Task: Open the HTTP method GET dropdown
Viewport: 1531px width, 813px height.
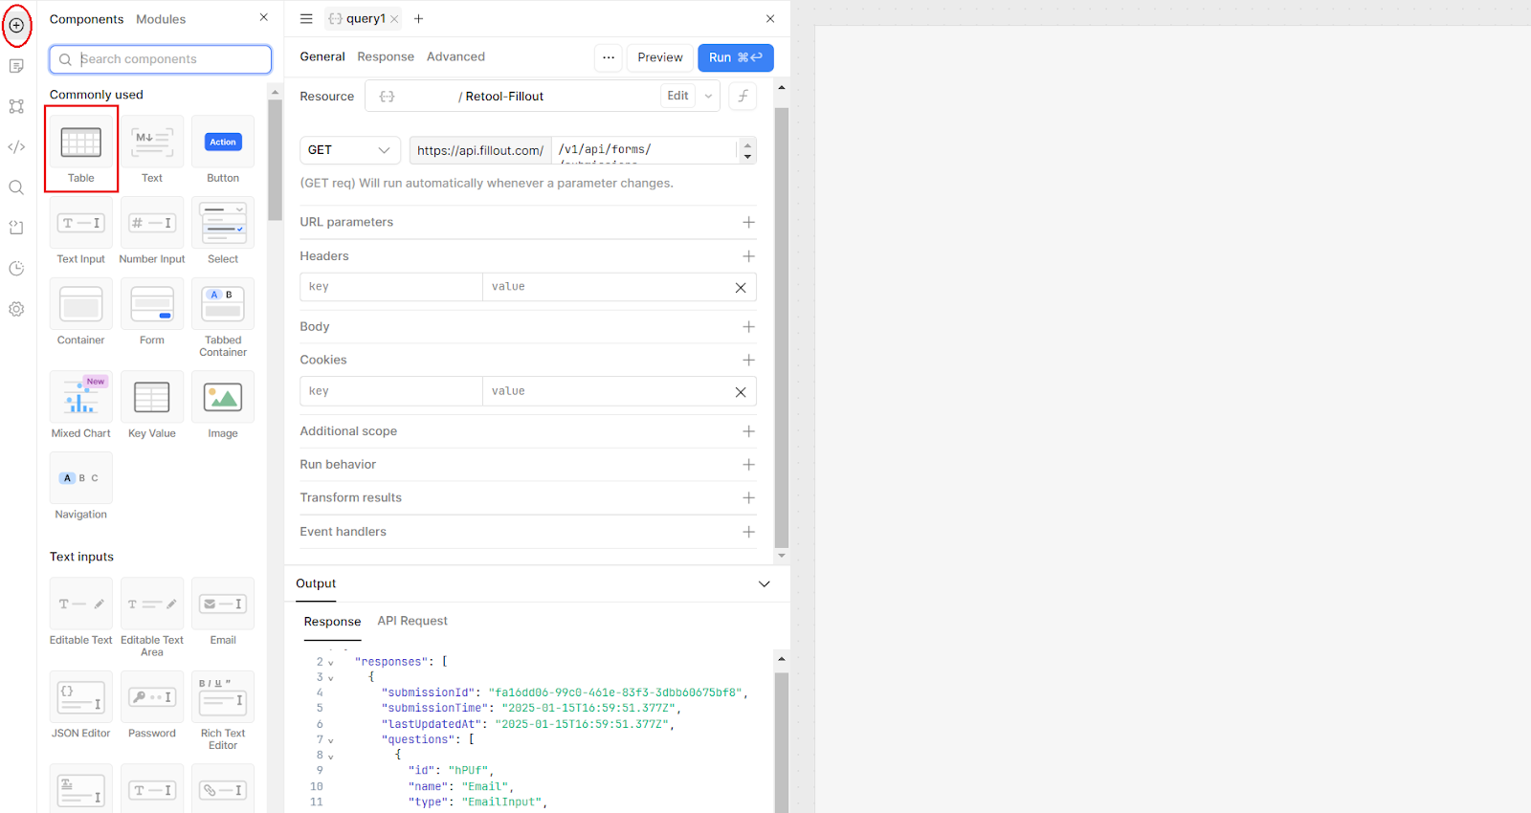Action: pos(350,150)
